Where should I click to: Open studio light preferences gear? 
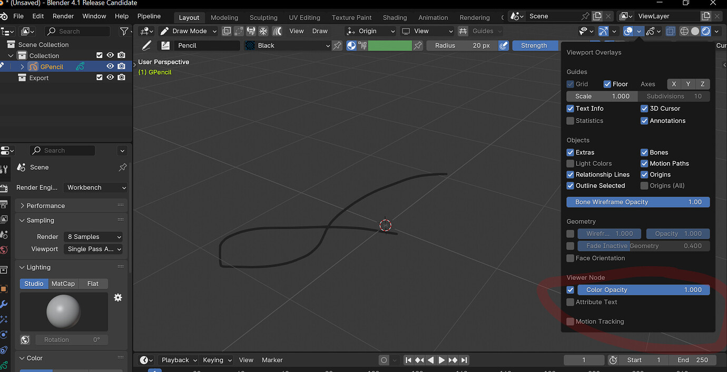click(x=118, y=298)
